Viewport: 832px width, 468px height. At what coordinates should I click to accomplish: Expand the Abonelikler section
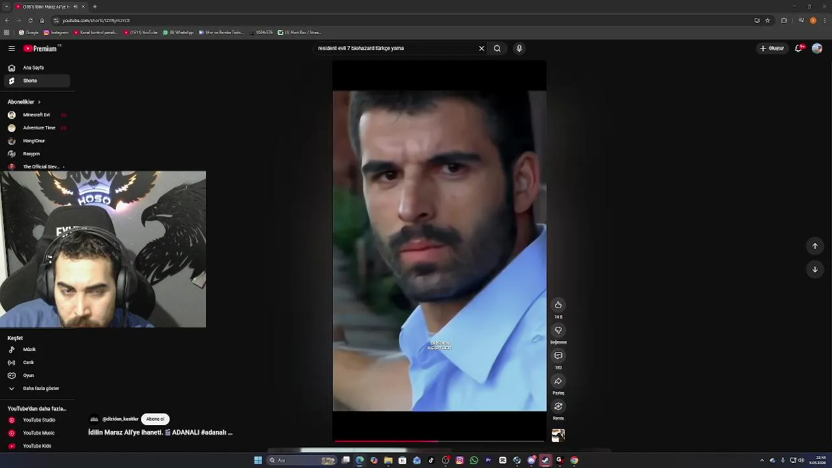24,102
